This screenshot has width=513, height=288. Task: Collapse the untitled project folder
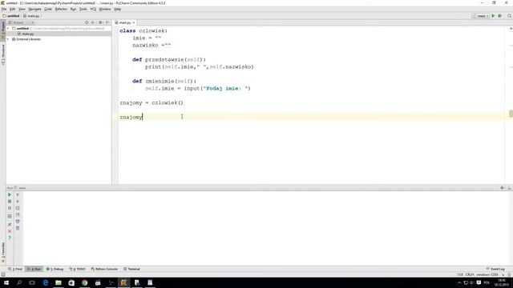(8, 29)
